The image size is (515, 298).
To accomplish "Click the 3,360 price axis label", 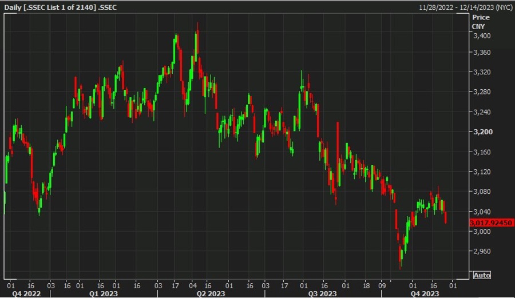I will pyautogui.click(x=482, y=52).
